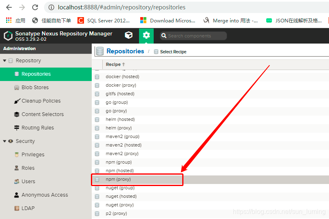
Task: Open Browse mode via the cube icon
Action: coord(128,35)
